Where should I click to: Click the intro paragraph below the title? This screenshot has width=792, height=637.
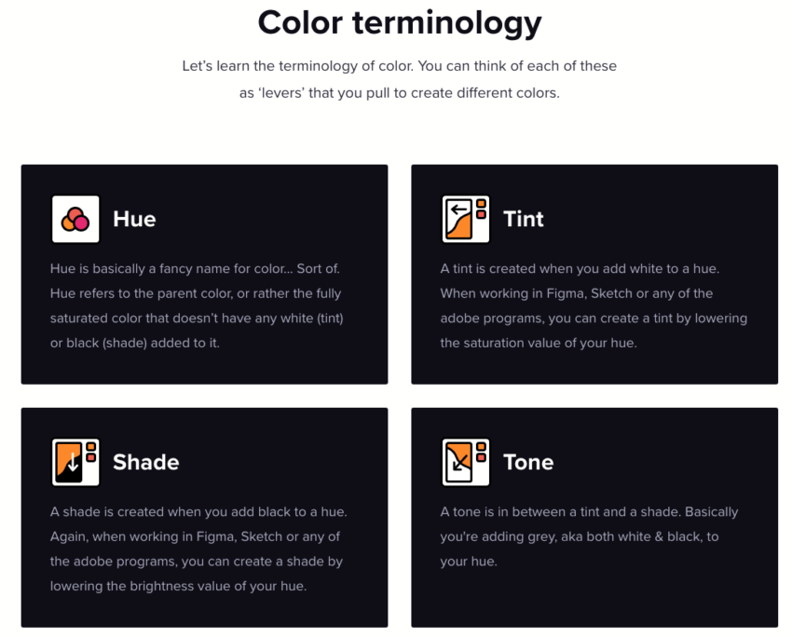coord(399,79)
